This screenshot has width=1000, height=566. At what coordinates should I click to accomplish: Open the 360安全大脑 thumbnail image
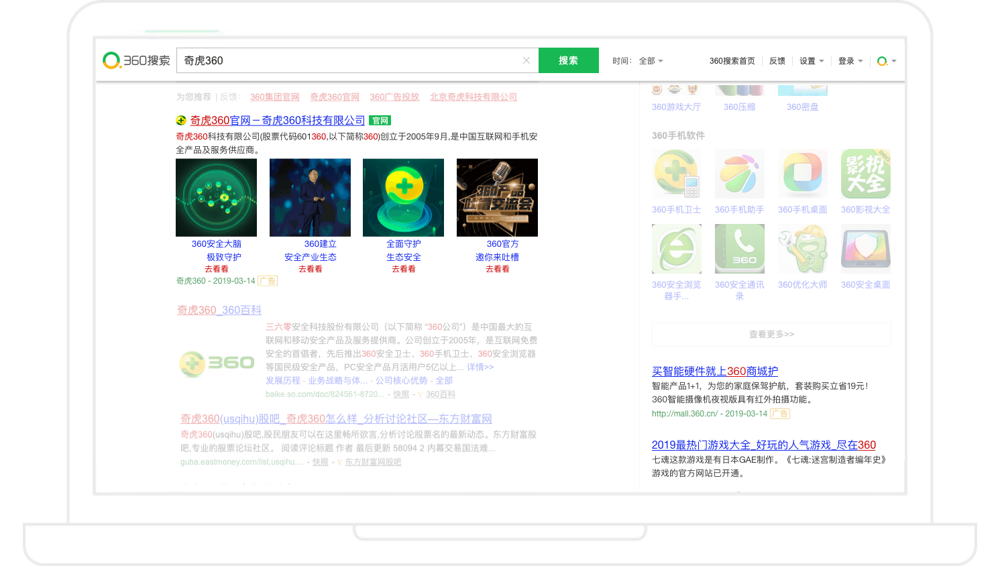coord(216,198)
